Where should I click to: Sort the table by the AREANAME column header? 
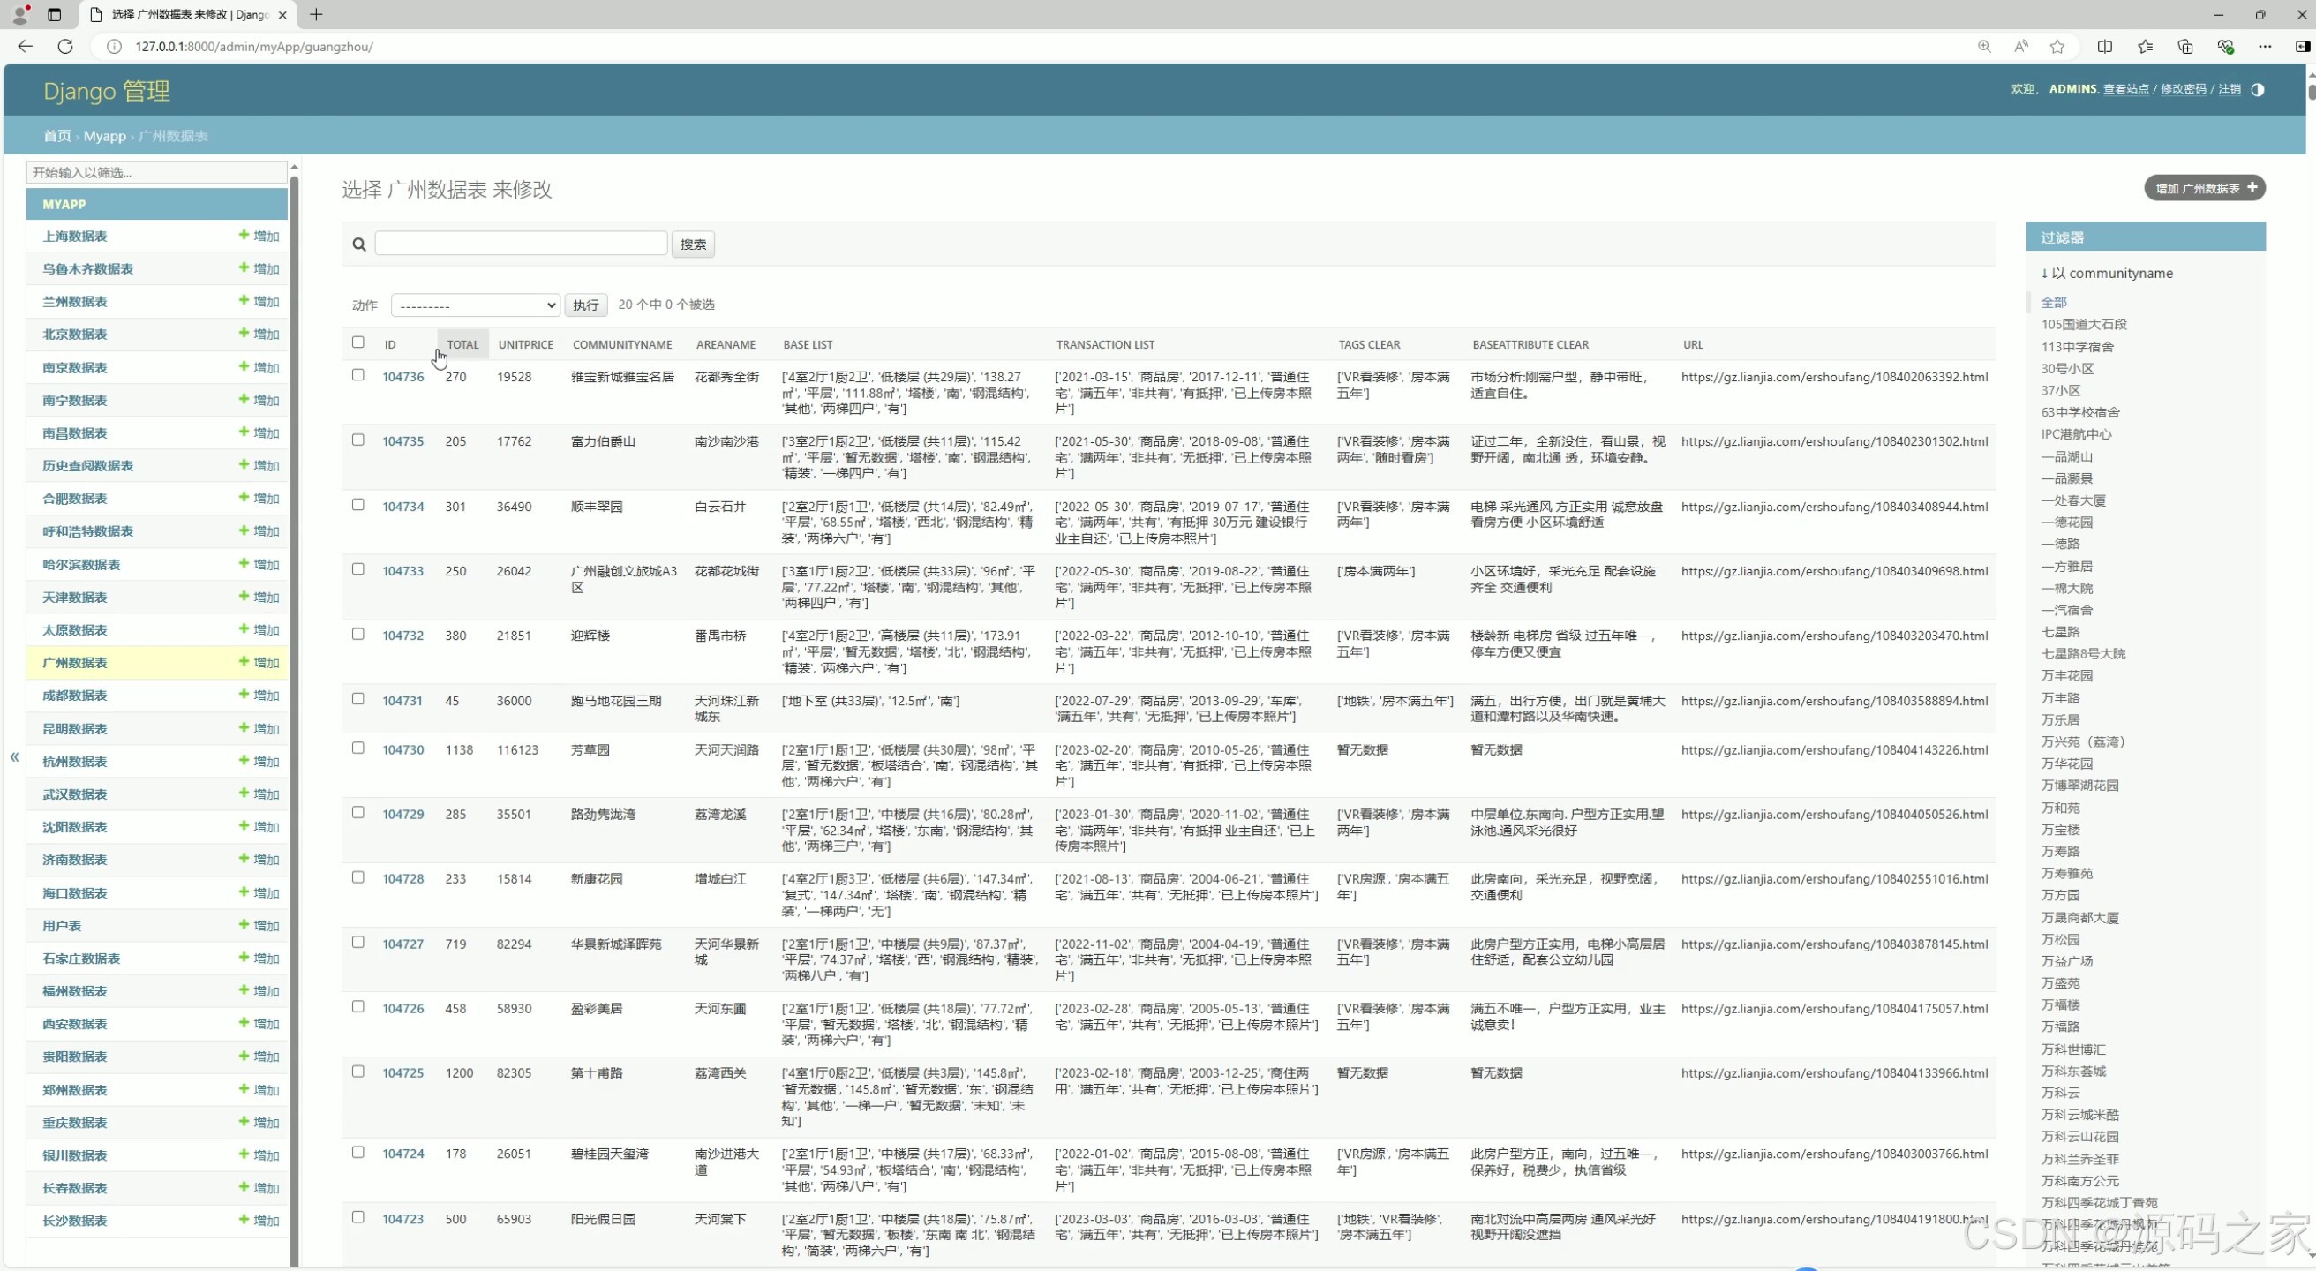tap(726, 345)
